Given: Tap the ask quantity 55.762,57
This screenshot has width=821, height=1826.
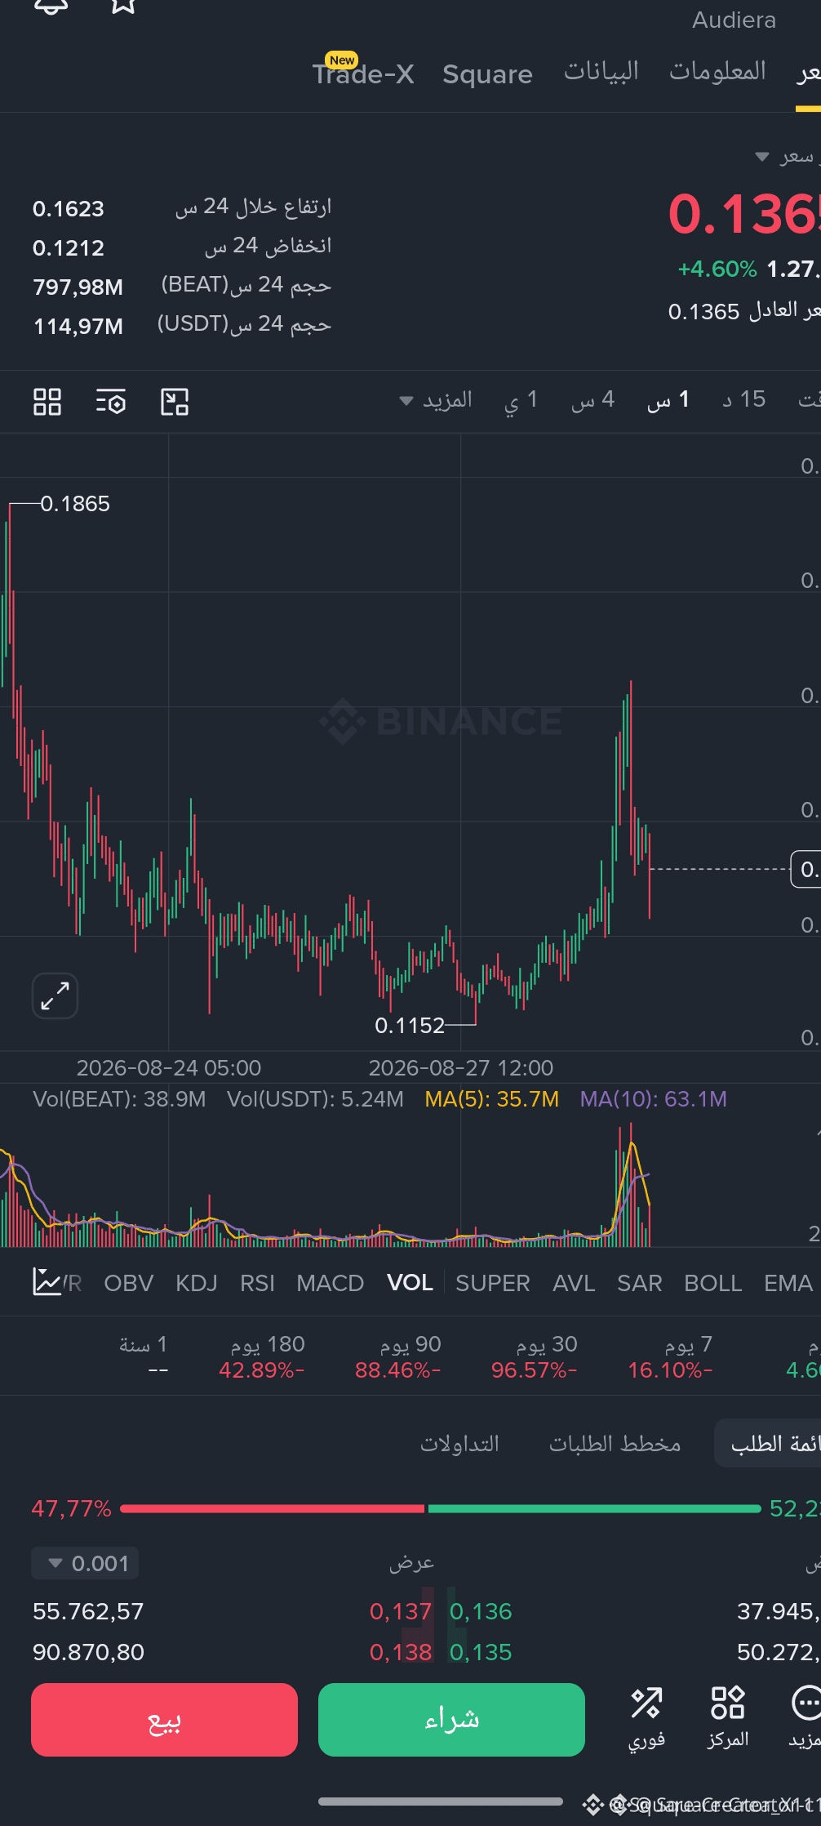Looking at the screenshot, I should [88, 1611].
